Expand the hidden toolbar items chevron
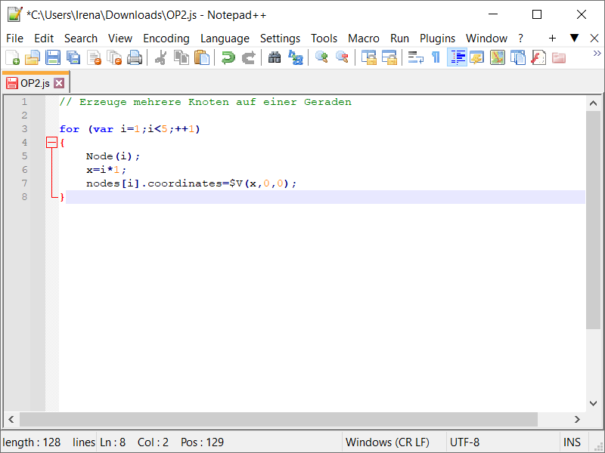 pos(597,53)
